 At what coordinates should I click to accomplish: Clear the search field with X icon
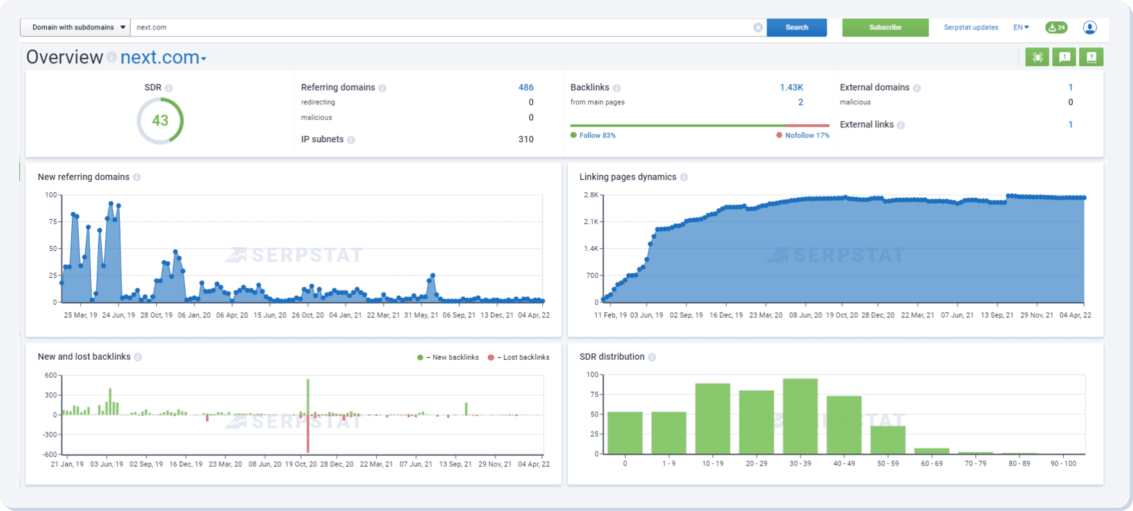(x=758, y=28)
